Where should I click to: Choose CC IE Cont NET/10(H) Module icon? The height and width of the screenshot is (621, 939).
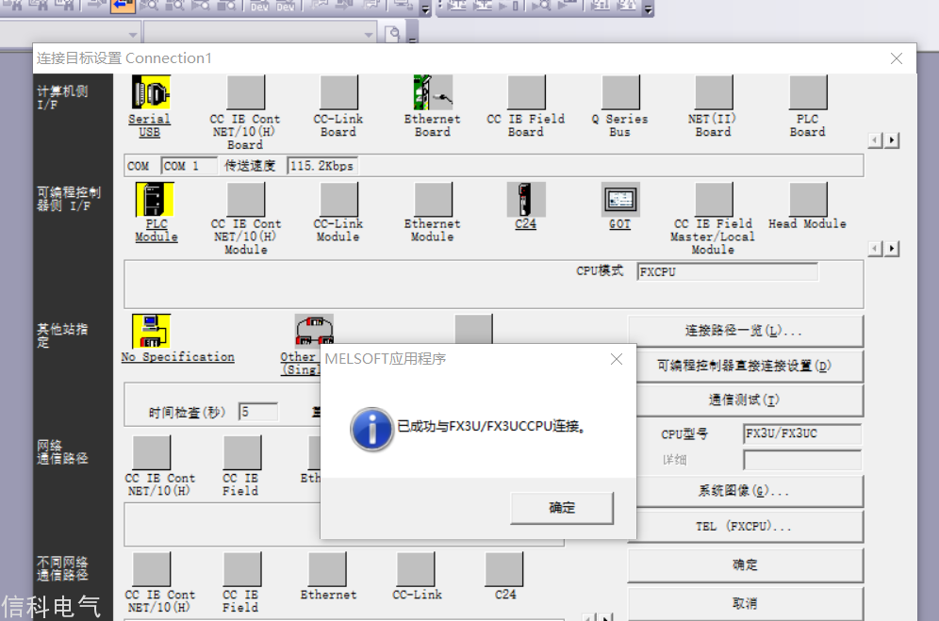245,199
